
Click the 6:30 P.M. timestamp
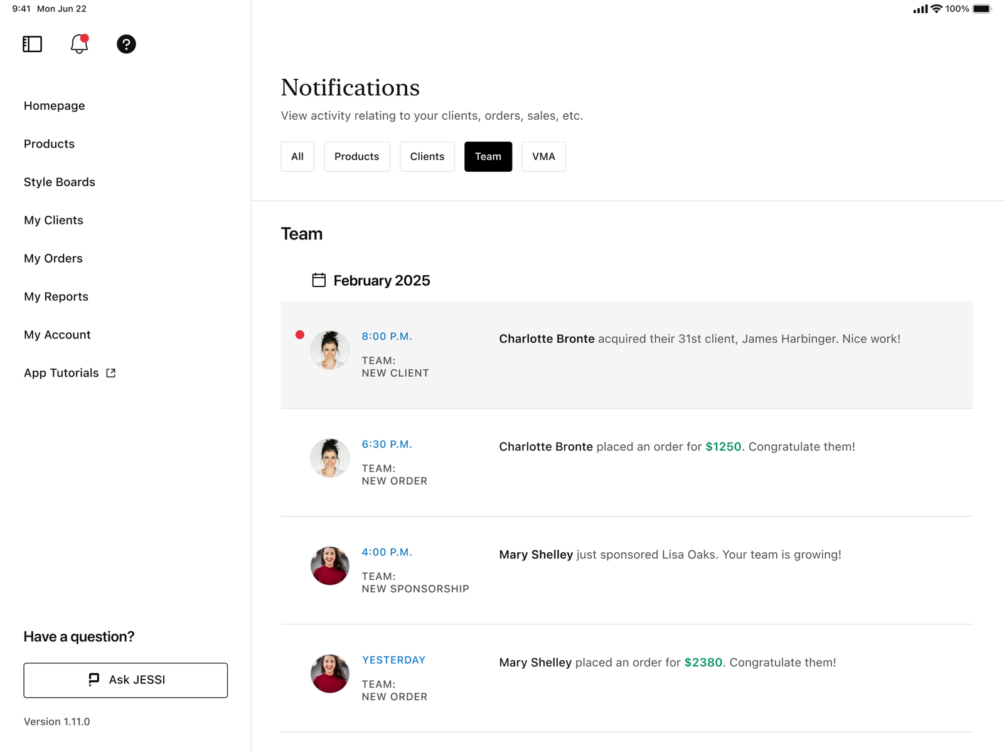pos(387,444)
